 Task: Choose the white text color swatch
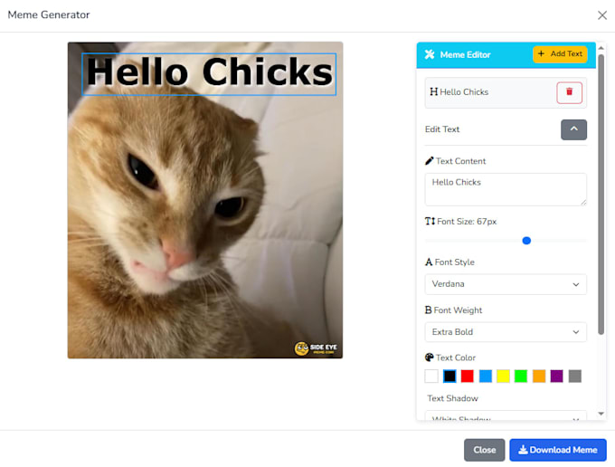point(431,376)
